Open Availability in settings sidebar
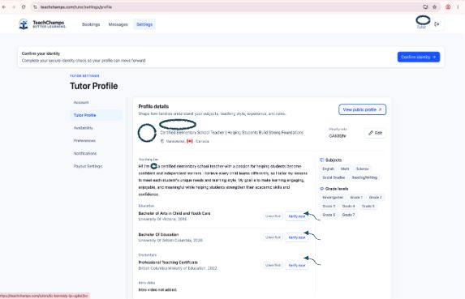465x299 pixels. [x=84, y=128]
